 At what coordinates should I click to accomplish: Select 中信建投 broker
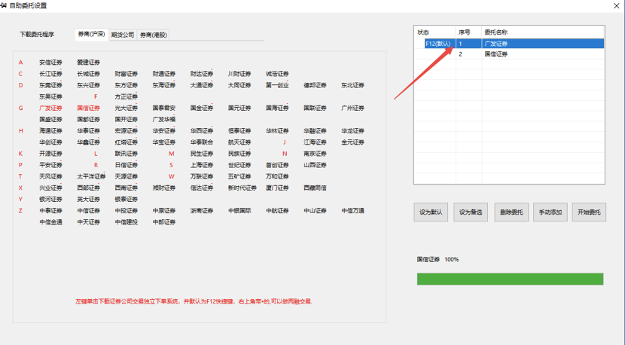click(x=126, y=222)
